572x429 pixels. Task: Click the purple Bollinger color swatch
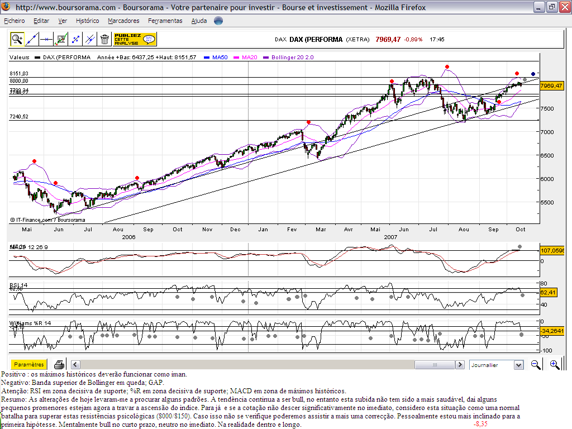tap(265, 58)
